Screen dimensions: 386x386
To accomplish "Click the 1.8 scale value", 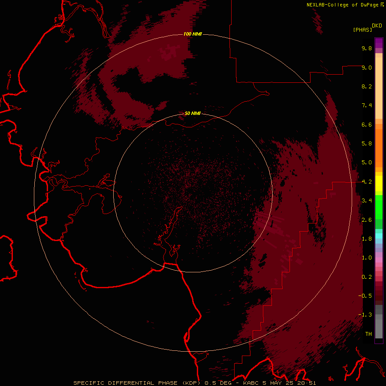I will [367, 239].
